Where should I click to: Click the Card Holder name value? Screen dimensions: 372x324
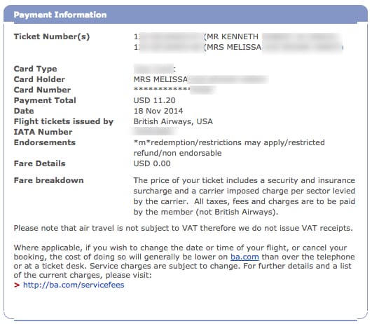pyautogui.click(x=200, y=79)
